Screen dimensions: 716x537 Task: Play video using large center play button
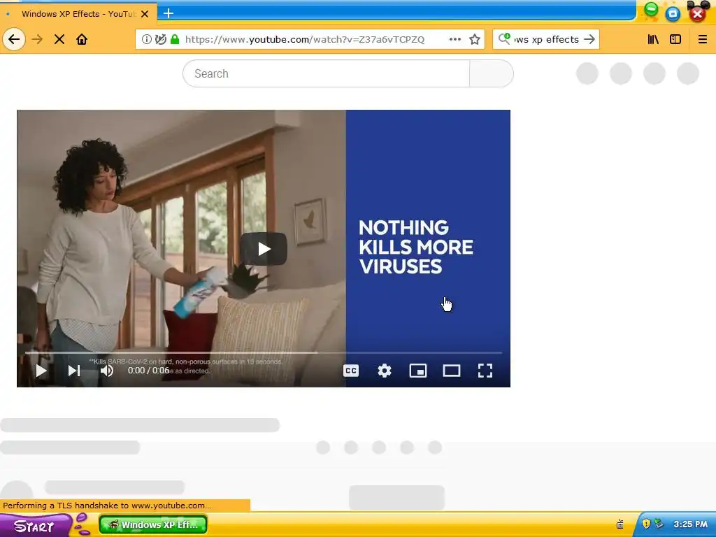coord(264,249)
